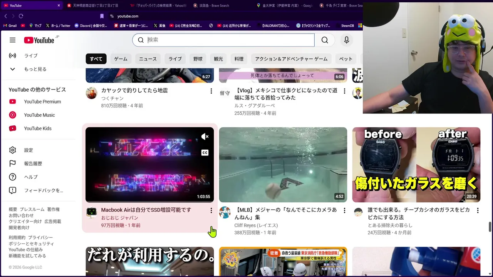Viewport: 493px width, 277px height.
Task: Open the プレスルーム footer link
Action: [32, 209]
